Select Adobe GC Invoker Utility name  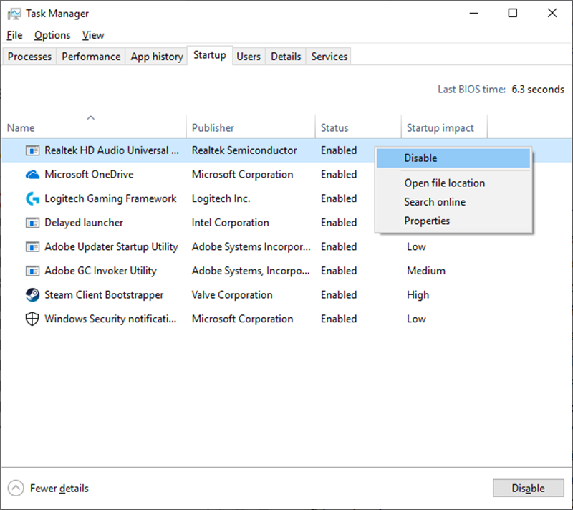click(x=100, y=271)
